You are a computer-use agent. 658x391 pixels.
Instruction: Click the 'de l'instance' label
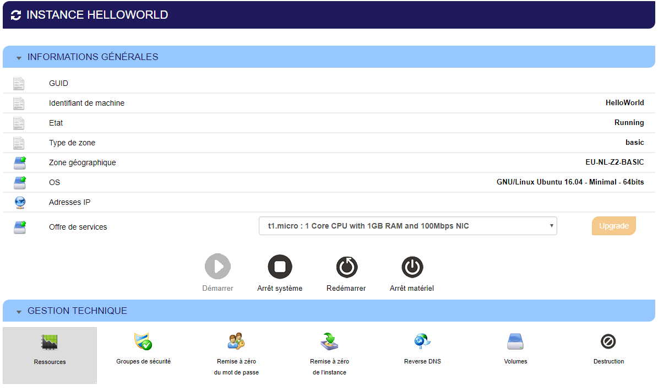[x=329, y=372]
